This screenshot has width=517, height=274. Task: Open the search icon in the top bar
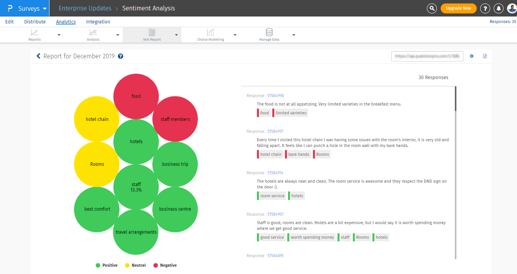point(431,8)
